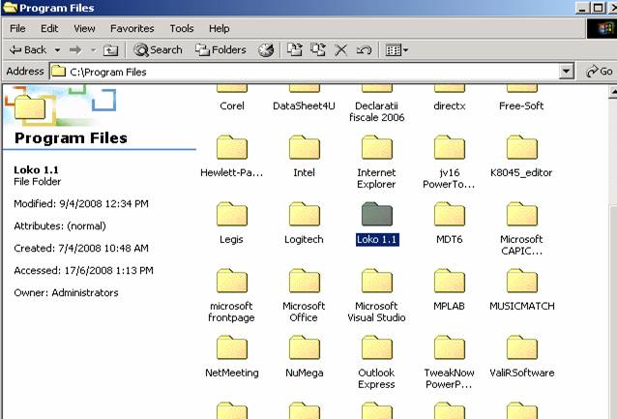This screenshot has width=617, height=419.
Task: Select the MUSICMATCH folder icon
Action: click(x=522, y=282)
